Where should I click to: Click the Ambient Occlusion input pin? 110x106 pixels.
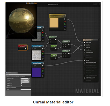[84, 78]
